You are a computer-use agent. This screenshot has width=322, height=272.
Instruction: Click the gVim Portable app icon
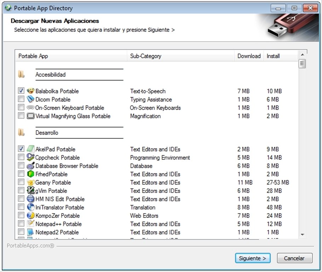[x=30, y=190]
